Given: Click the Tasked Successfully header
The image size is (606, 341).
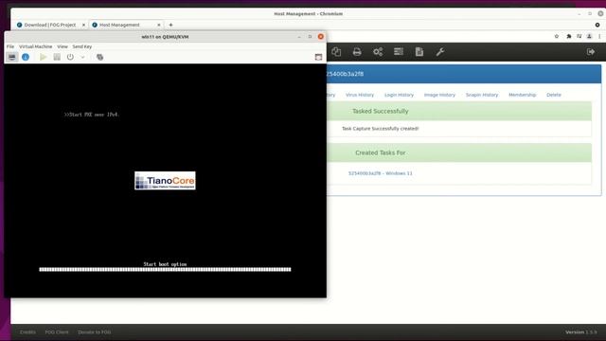Looking at the screenshot, I should [x=381, y=111].
